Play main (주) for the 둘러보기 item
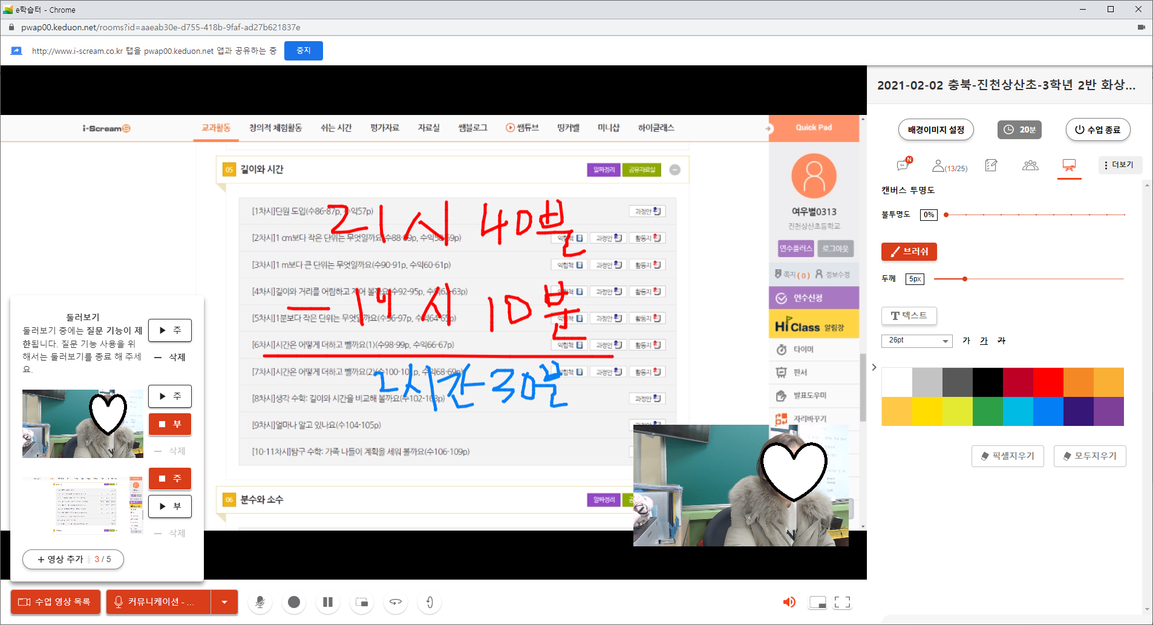This screenshot has height=625, width=1153. click(170, 330)
